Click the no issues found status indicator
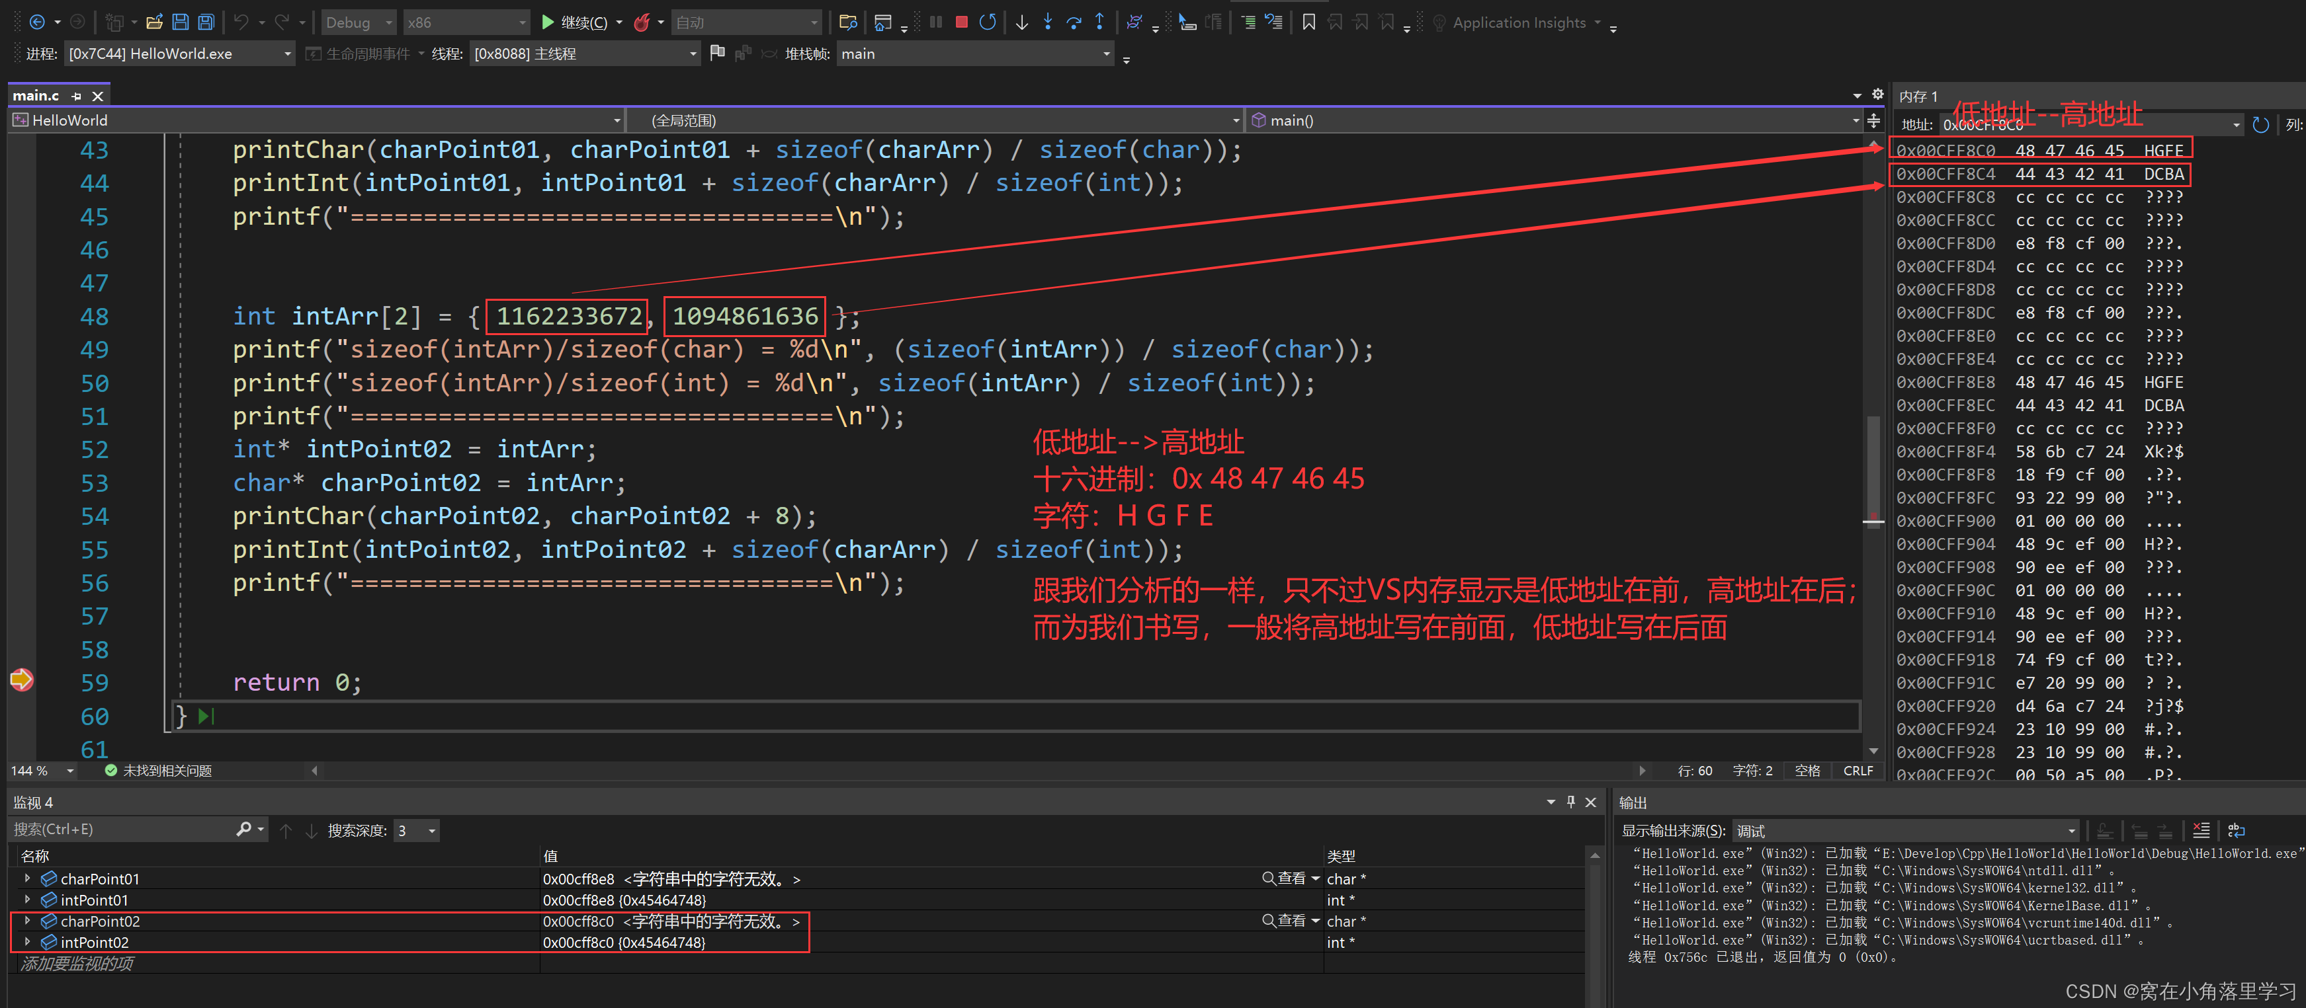The height and width of the screenshot is (1008, 2306). tap(159, 770)
